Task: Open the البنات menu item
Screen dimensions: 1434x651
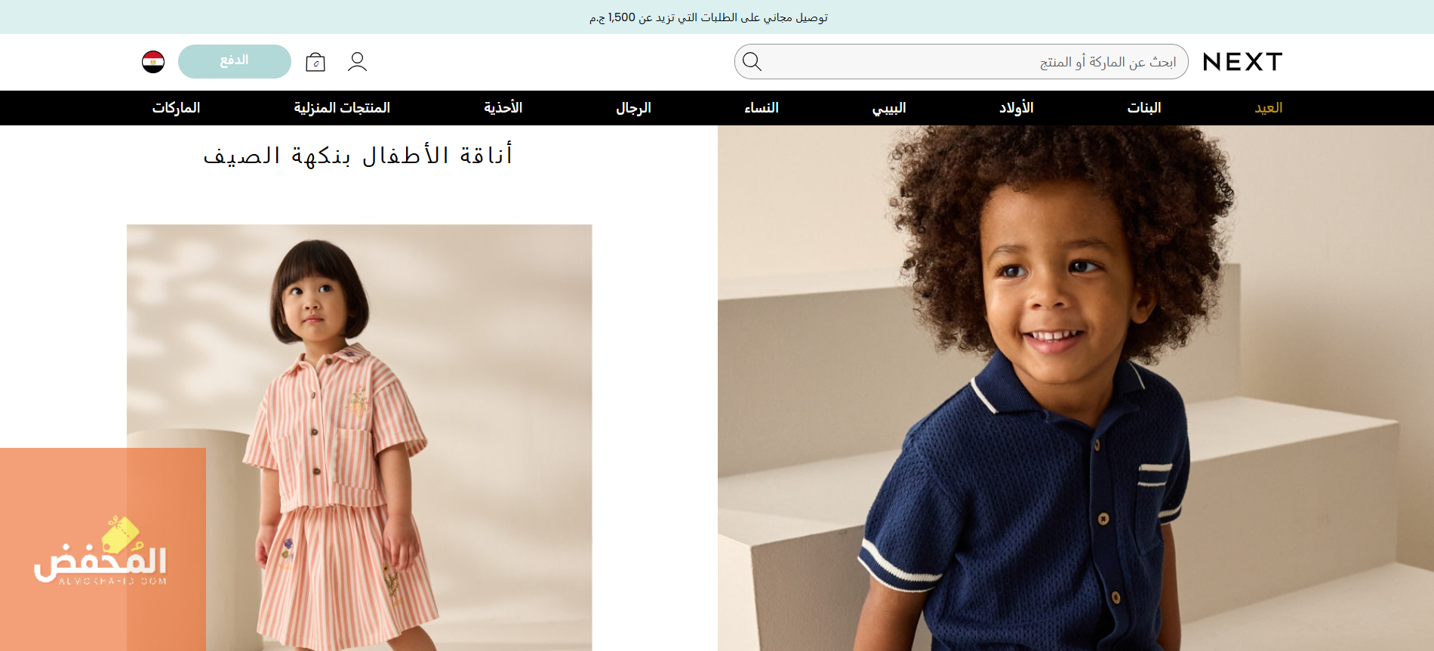Action: (x=1144, y=108)
